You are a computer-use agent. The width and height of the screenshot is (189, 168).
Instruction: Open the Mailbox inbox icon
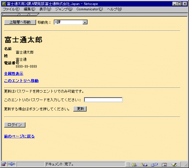coord(144,164)
